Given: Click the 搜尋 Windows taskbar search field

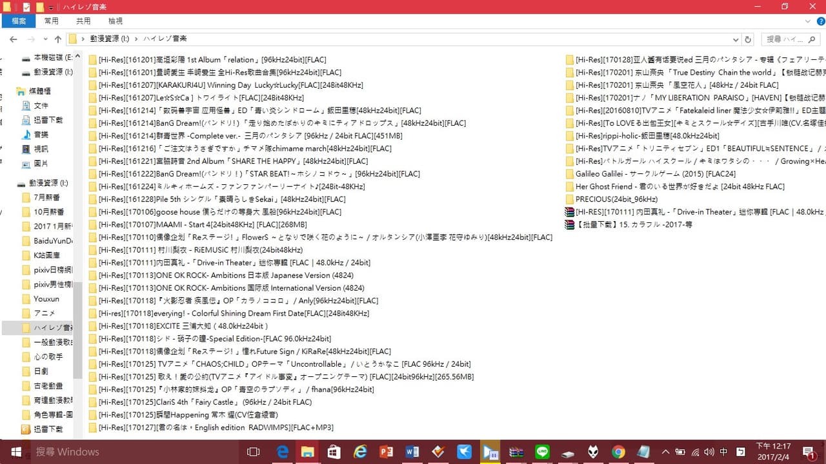Looking at the screenshot, I should click(x=134, y=452).
